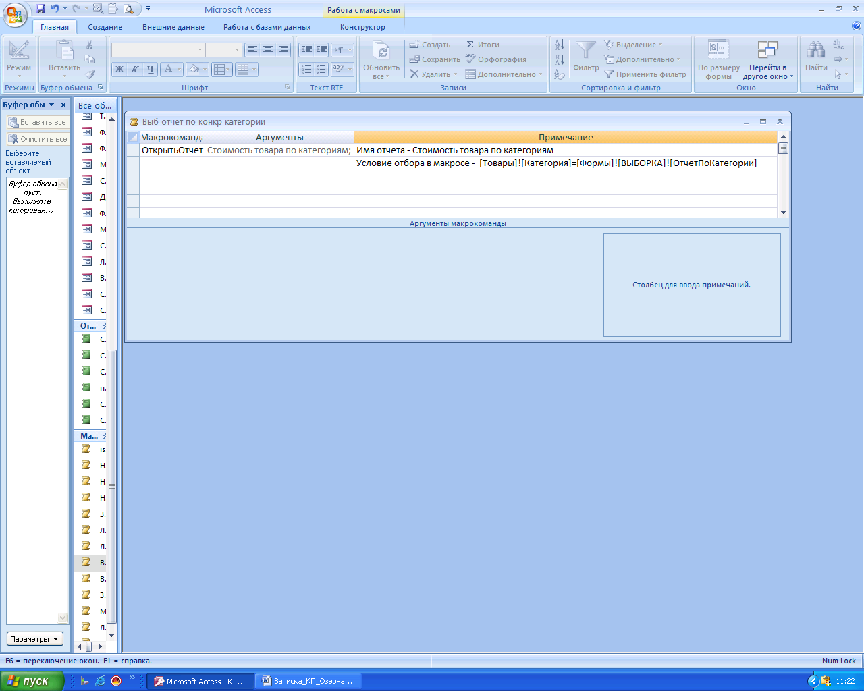Viewport: 864px width, 691px height.
Task: Open Перейти в другое окно menu
Action: [x=767, y=61]
